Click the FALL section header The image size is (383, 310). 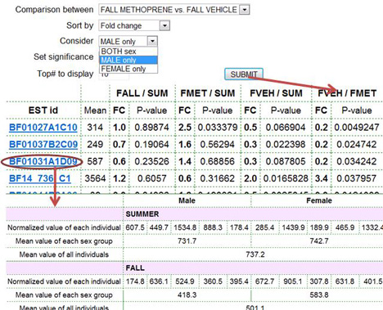[x=135, y=268]
